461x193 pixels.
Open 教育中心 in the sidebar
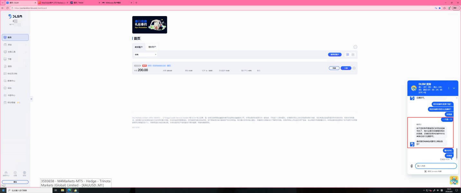pos(15,81)
